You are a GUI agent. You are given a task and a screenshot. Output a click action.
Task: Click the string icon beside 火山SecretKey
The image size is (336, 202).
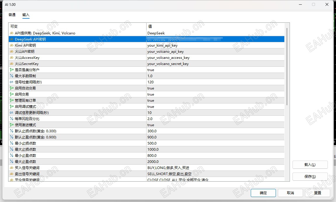[x=12, y=64]
